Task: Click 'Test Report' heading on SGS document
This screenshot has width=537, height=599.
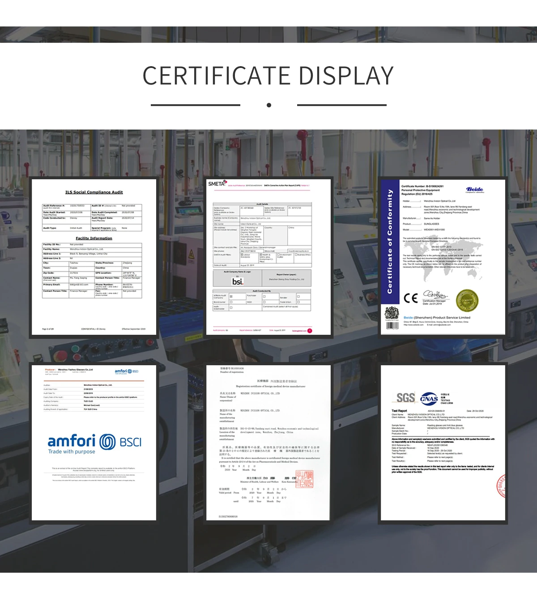Action: click(400, 410)
